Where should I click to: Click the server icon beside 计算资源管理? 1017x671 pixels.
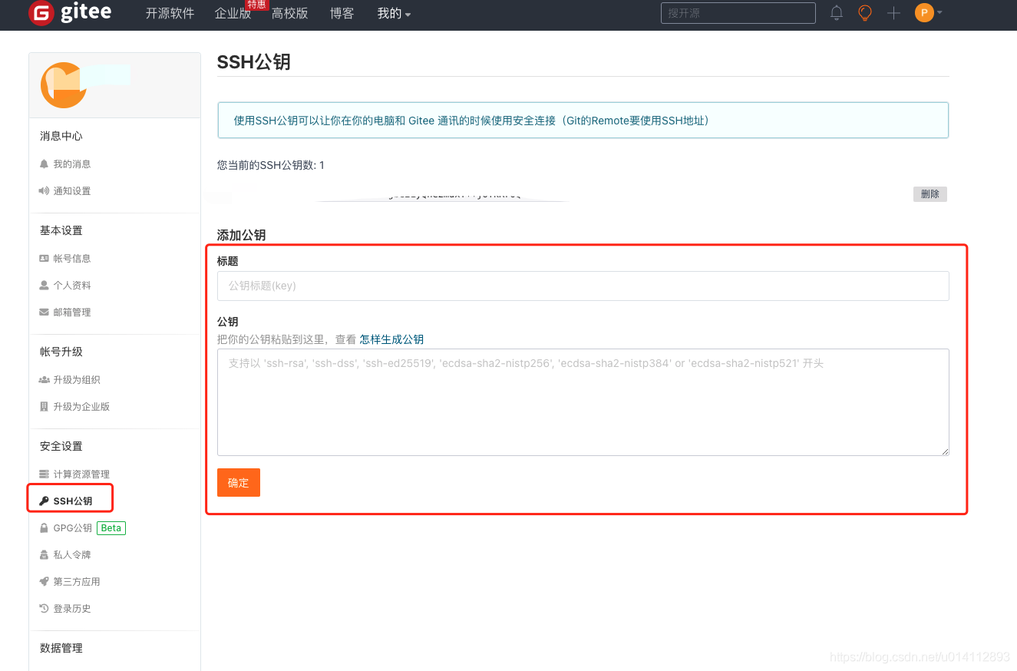tap(44, 474)
